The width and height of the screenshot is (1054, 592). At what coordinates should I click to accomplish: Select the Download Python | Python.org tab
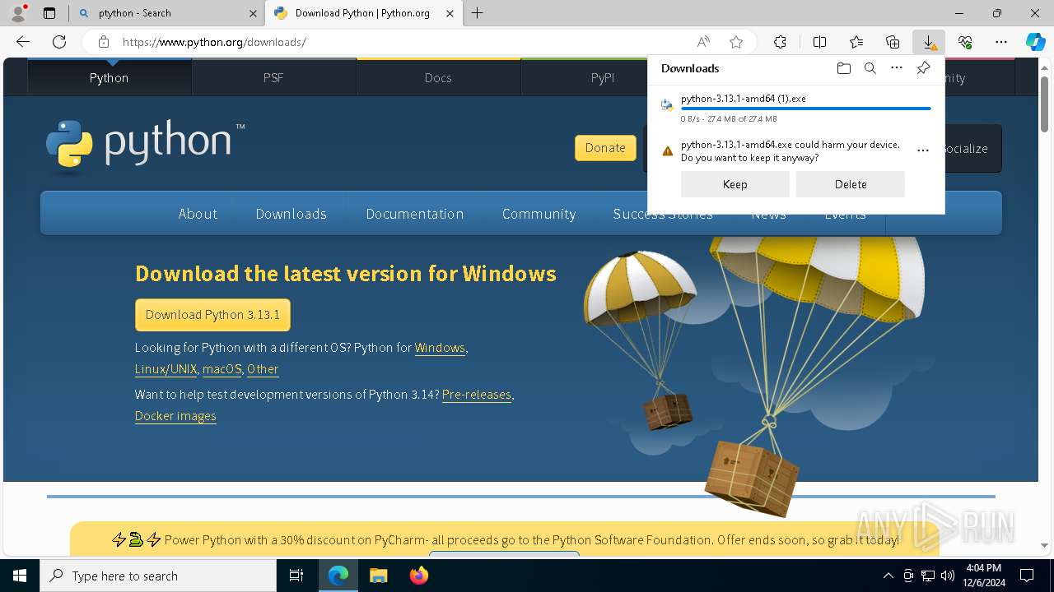coord(363,13)
